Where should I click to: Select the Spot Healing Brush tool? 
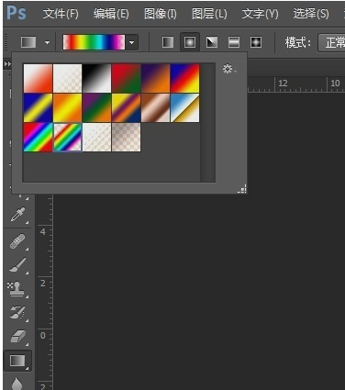tap(17, 241)
